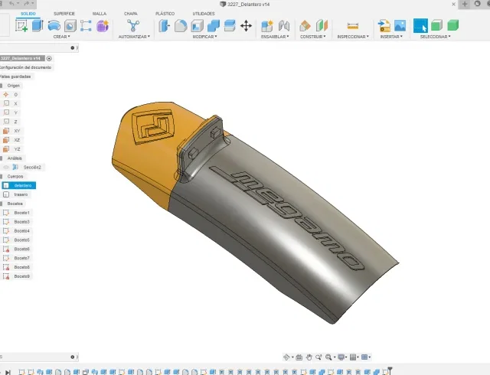
Task: Click the light green selection filter cube
Action: pyautogui.click(x=436, y=25)
